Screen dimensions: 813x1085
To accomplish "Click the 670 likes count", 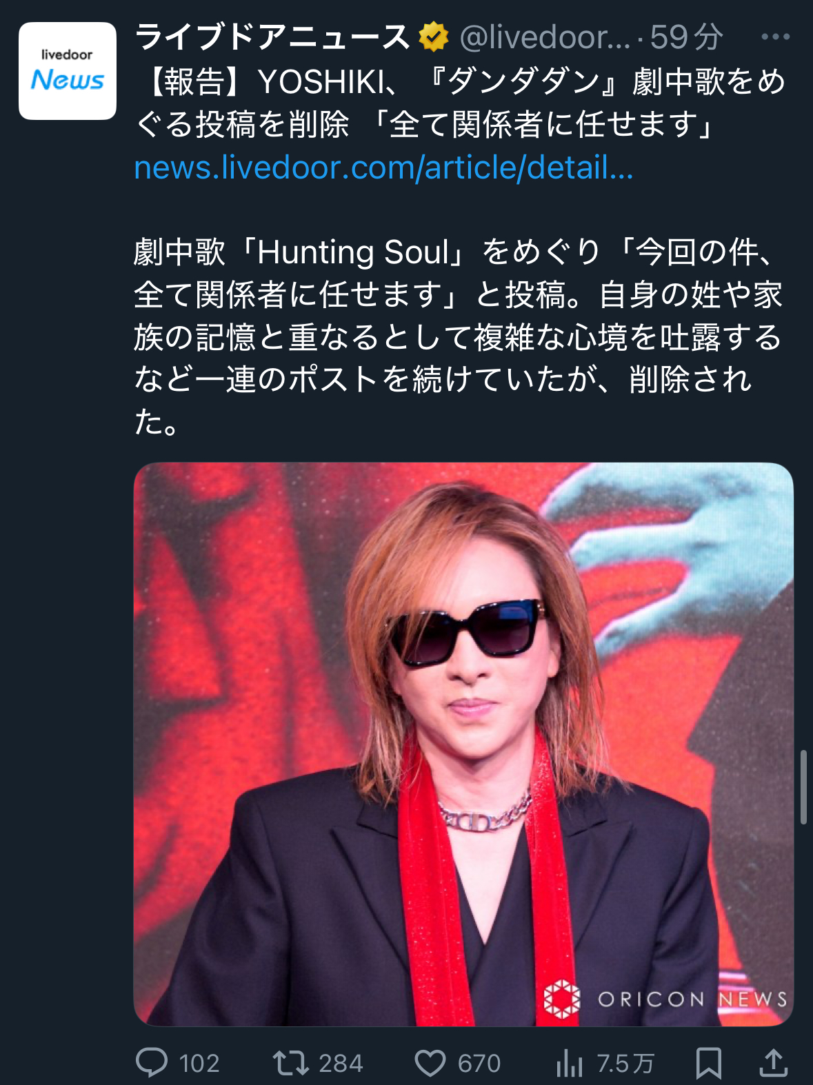I will 479,1064.
